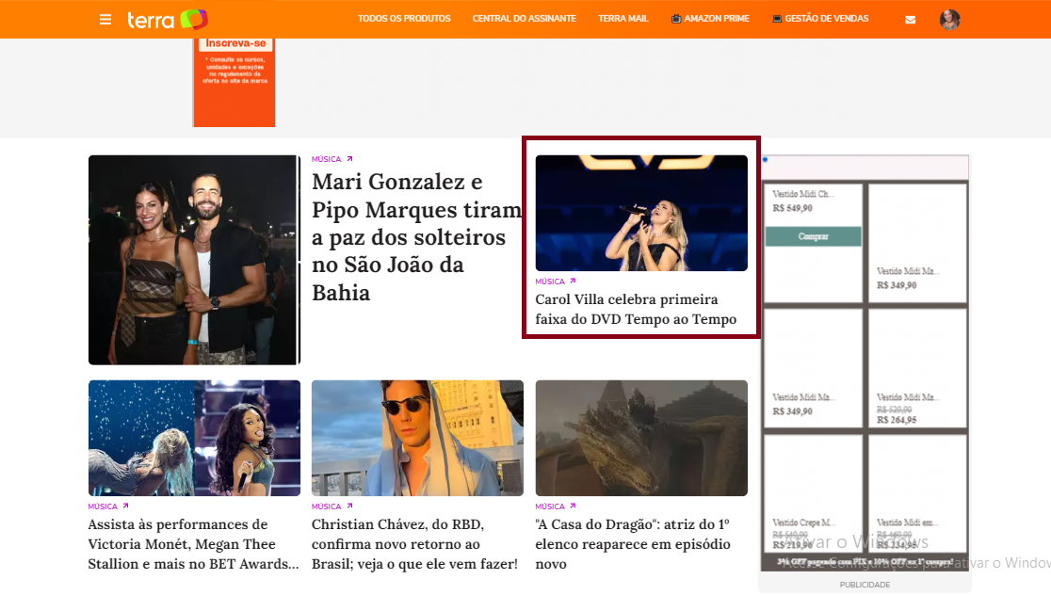The image size is (1051, 595).
Task: Open A Casa do Dragão dragon photo
Action: (641, 438)
